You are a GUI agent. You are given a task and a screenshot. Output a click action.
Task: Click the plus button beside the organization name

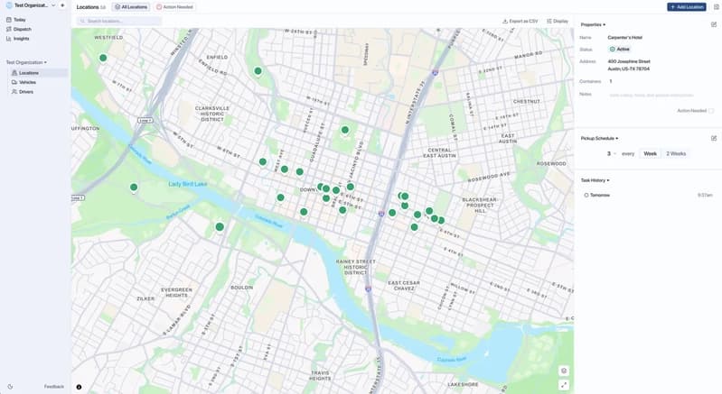62,5
